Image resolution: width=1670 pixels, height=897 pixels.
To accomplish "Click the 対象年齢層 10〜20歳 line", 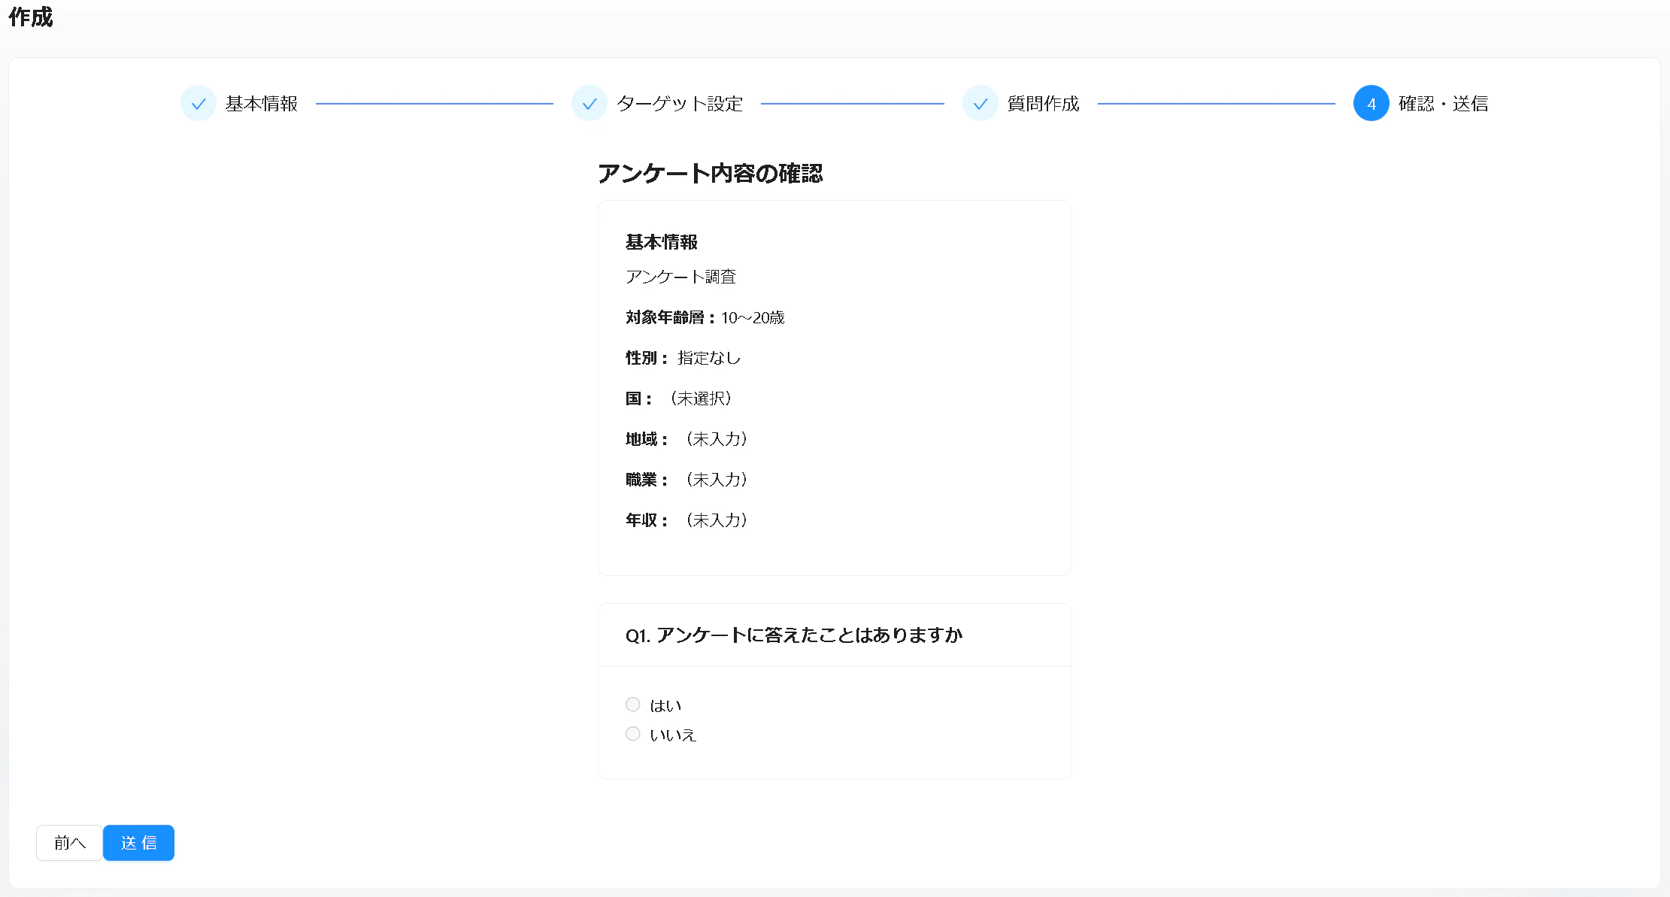I will (705, 317).
